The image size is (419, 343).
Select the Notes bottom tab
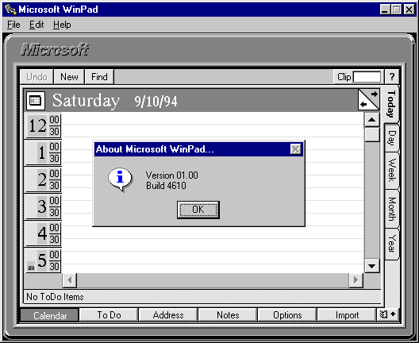(228, 315)
